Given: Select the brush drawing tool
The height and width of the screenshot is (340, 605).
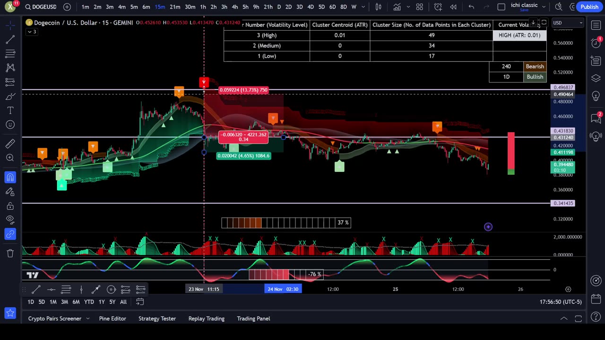Looking at the screenshot, I should [x=10, y=96].
